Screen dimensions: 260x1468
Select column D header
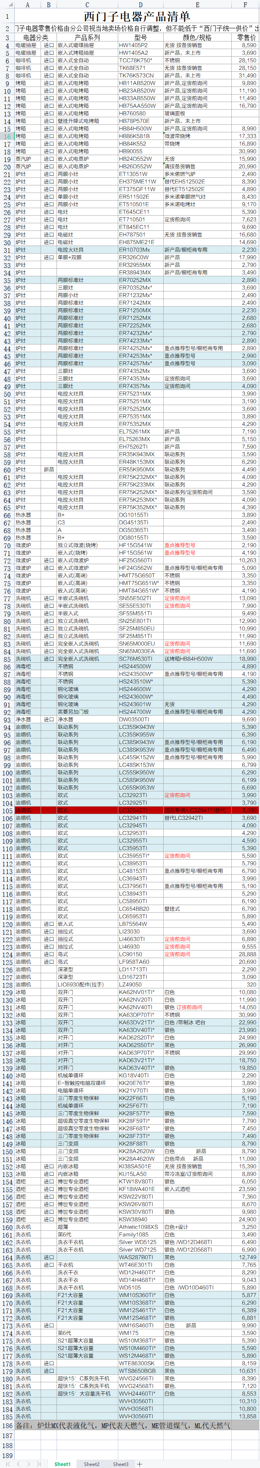pyautogui.click(x=140, y=4)
